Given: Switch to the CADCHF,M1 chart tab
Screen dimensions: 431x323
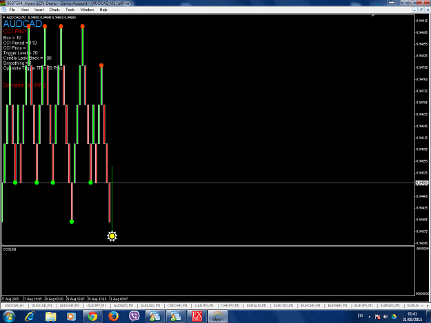Looking at the screenshot, I should pyautogui.click(x=177, y=305).
